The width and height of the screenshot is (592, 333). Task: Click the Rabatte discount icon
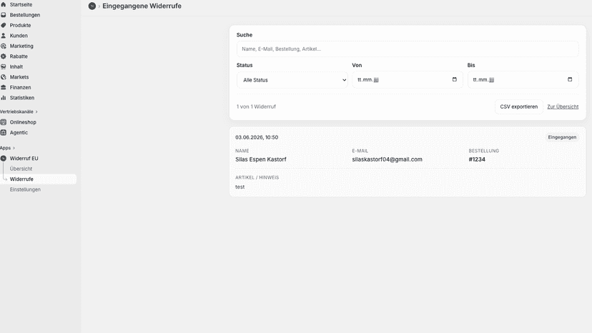(x=4, y=56)
